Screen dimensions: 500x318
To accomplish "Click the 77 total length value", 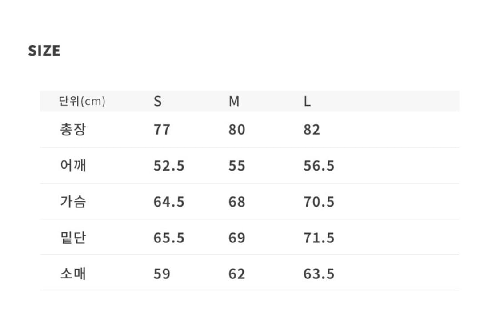I will 162,130.
